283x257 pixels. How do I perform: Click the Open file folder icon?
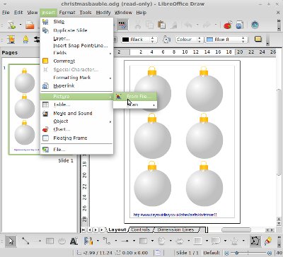click(x=30, y=25)
